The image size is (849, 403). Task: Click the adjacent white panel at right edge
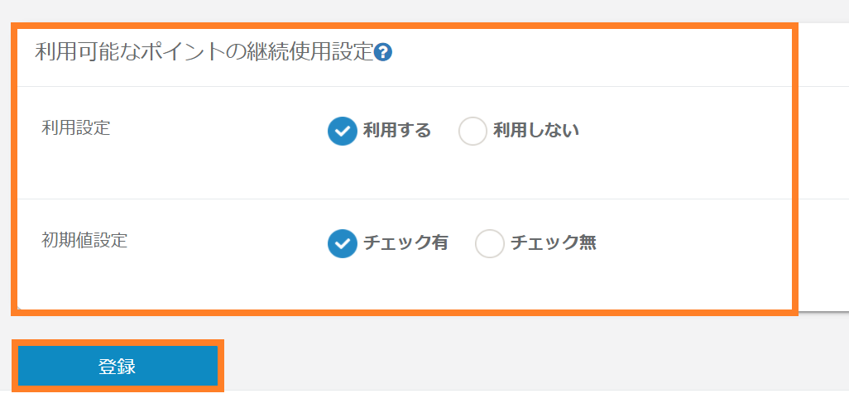pos(825,166)
